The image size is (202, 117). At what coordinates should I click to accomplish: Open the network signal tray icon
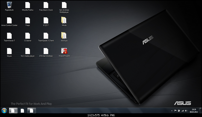click(x=183, y=111)
